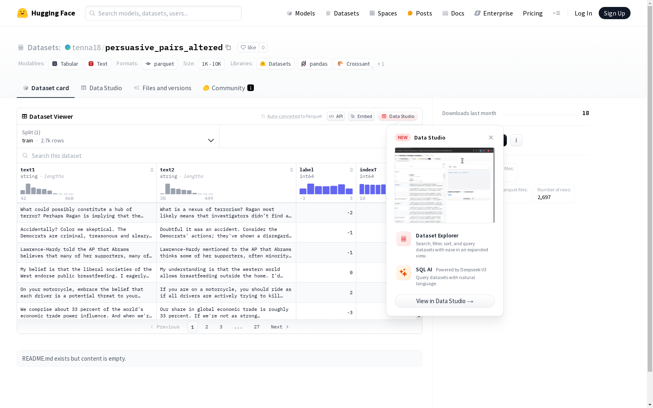Click the Hugging Face logo icon
Image resolution: width=653 pixels, height=408 pixels.
coord(22,13)
